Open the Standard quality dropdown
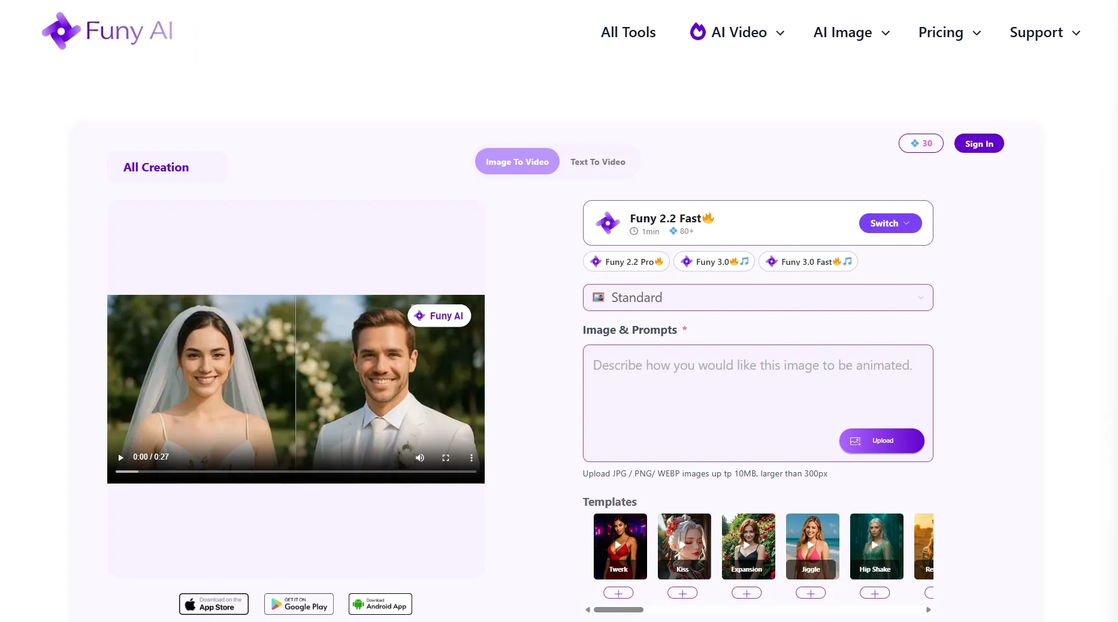 [758, 298]
